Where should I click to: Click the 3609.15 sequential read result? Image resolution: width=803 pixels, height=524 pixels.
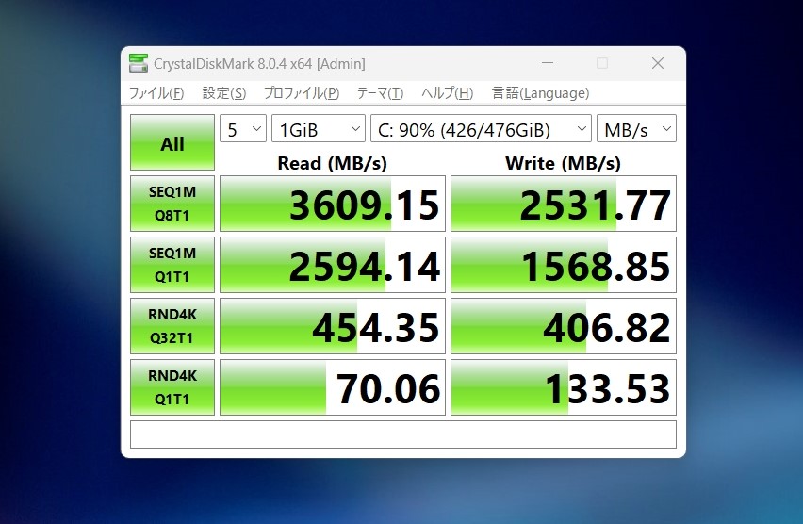click(x=333, y=204)
